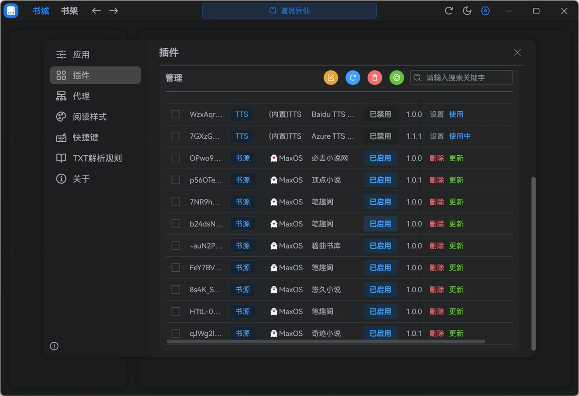
Task: Delete the 必去小说网 plugin
Action: [437, 158]
